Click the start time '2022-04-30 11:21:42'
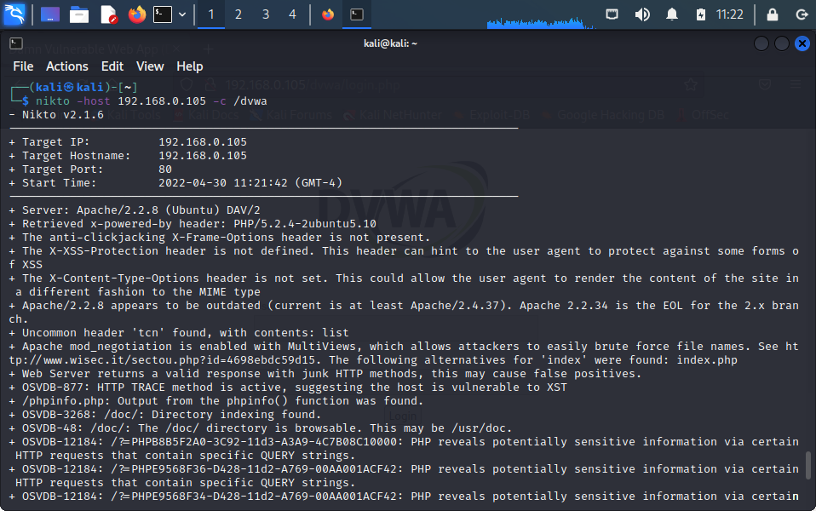 coord(223,182)
